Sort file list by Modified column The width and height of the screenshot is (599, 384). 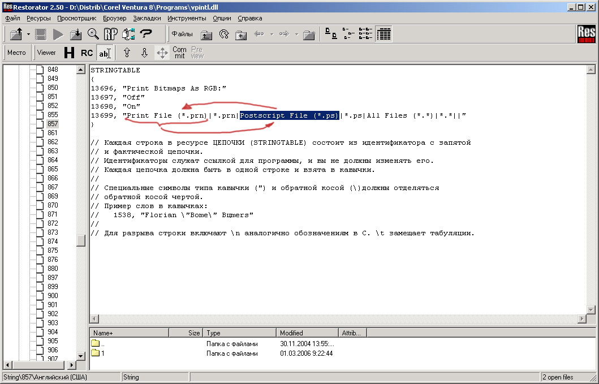coord(308,333)
